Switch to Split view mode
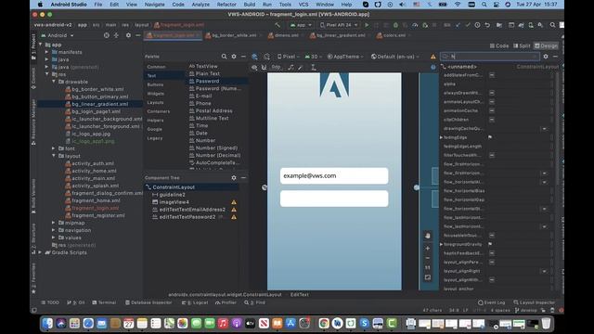 pos(522,45)
